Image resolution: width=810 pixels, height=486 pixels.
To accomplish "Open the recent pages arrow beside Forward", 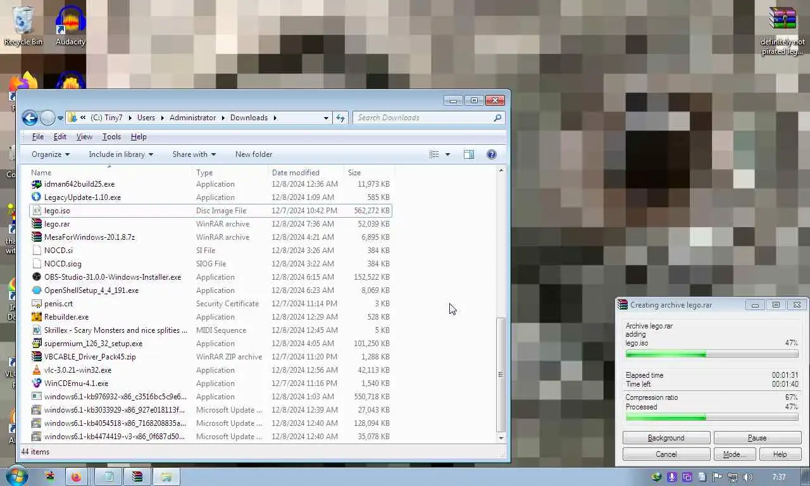I will coord(60,118).
